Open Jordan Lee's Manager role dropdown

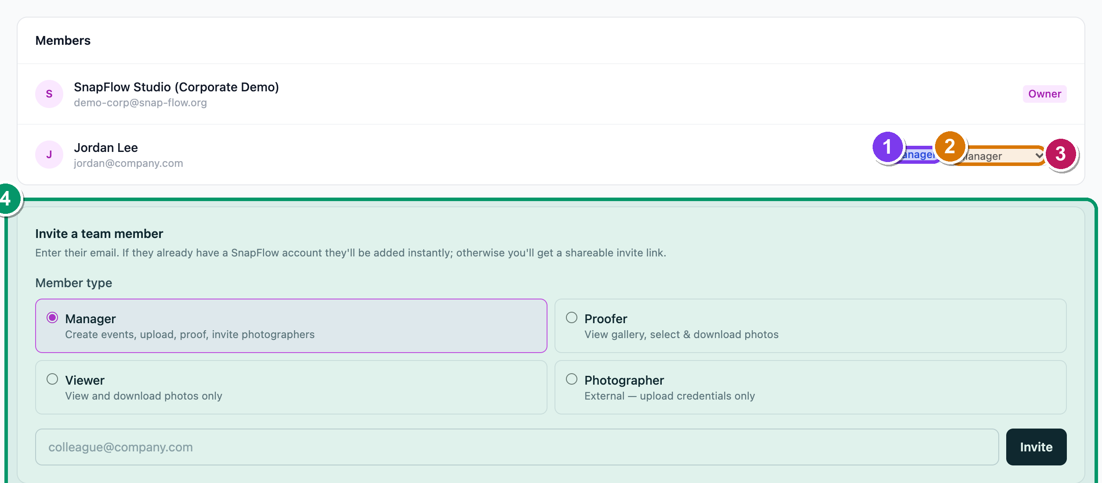tap(1000, 156)
